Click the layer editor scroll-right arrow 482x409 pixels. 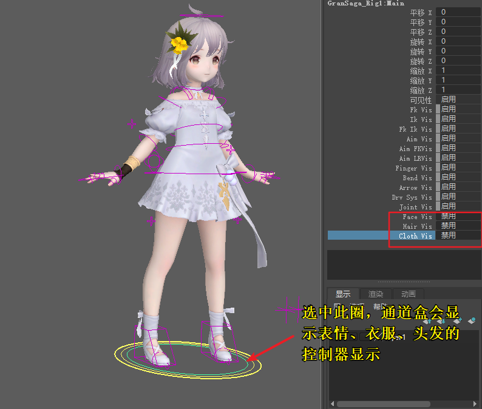point(475,404)
